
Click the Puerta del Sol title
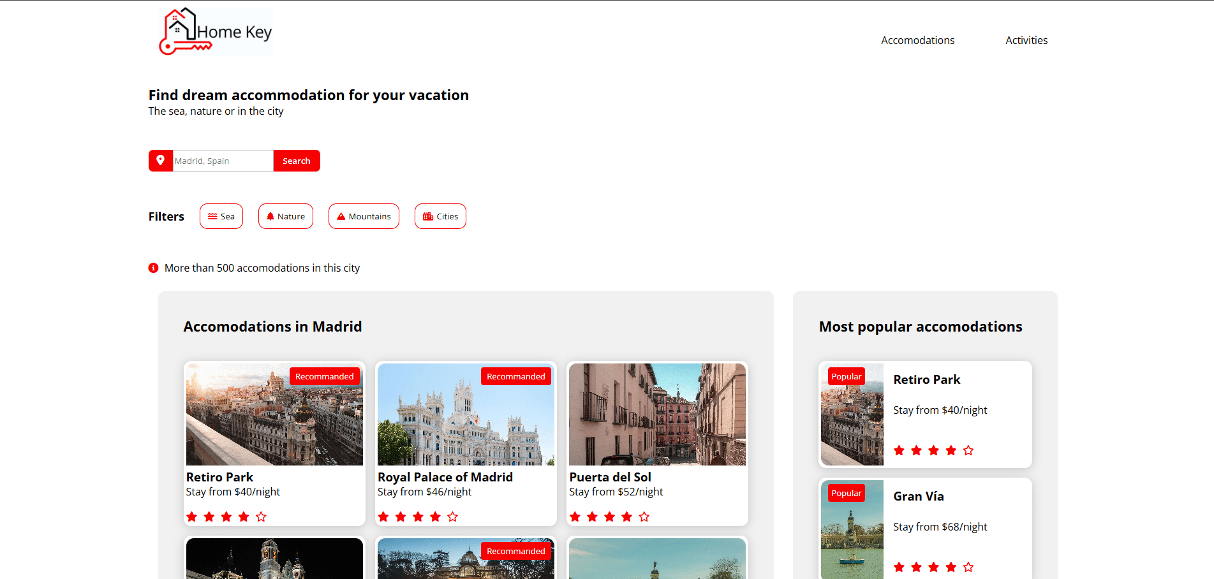click(610, 477)
